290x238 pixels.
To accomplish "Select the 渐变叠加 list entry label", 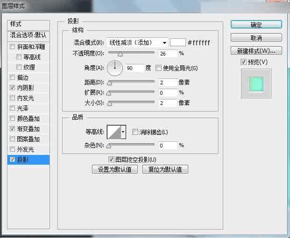I will (x=28, y=129).
